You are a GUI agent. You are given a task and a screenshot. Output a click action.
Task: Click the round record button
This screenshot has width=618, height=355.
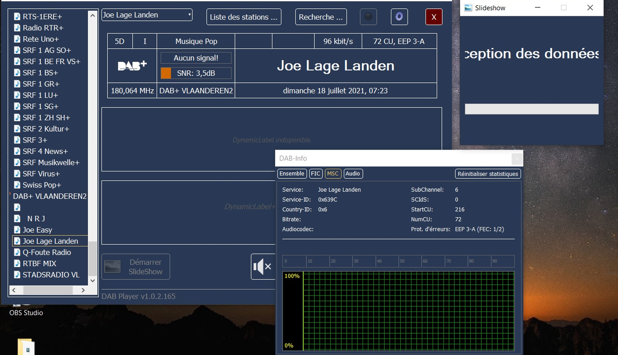(368, 17)
